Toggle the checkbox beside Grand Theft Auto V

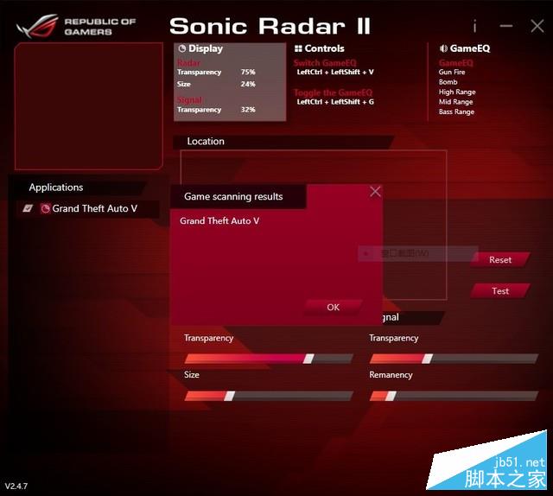pos(28,208)
